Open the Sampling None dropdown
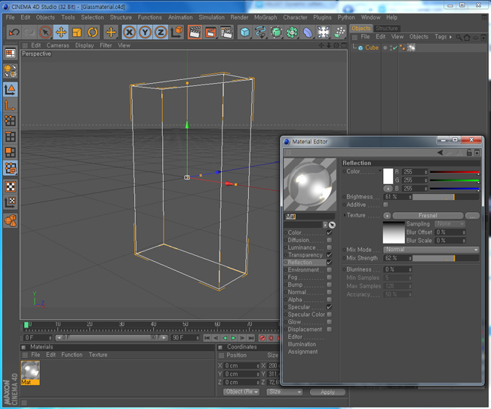The image size is (491, 409). coord(450,224)
